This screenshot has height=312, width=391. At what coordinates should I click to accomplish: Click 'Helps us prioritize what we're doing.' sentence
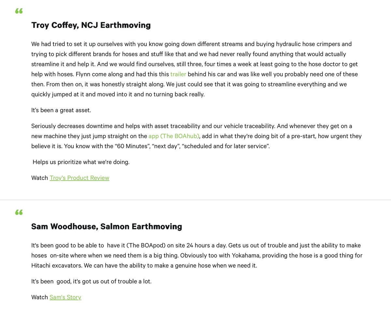click(x=81, y=162)
